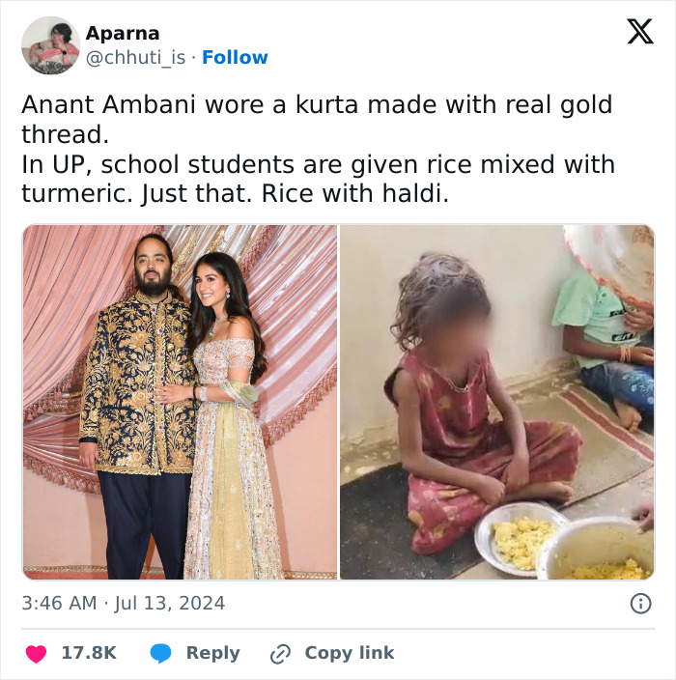The image size is (676, 680).
Task: Open the Twitter info circle icon
Action: tap(639, 604)
